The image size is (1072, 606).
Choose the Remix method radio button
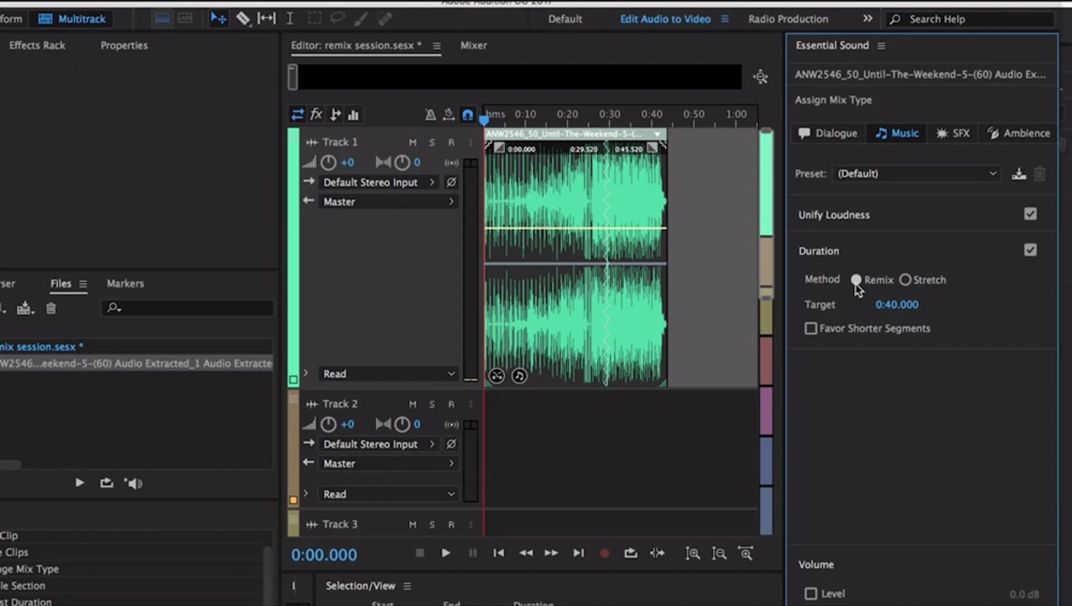tap(856, 279)
